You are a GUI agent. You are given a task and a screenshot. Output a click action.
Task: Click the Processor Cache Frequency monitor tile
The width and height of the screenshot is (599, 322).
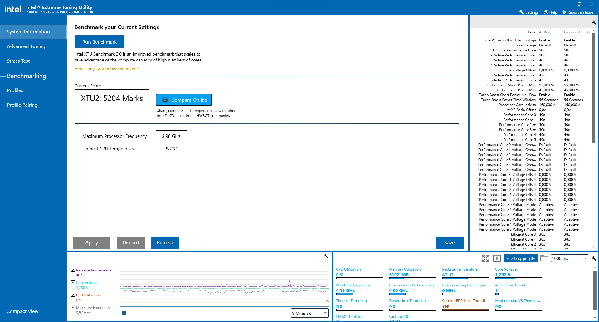(x=412, y=289)
